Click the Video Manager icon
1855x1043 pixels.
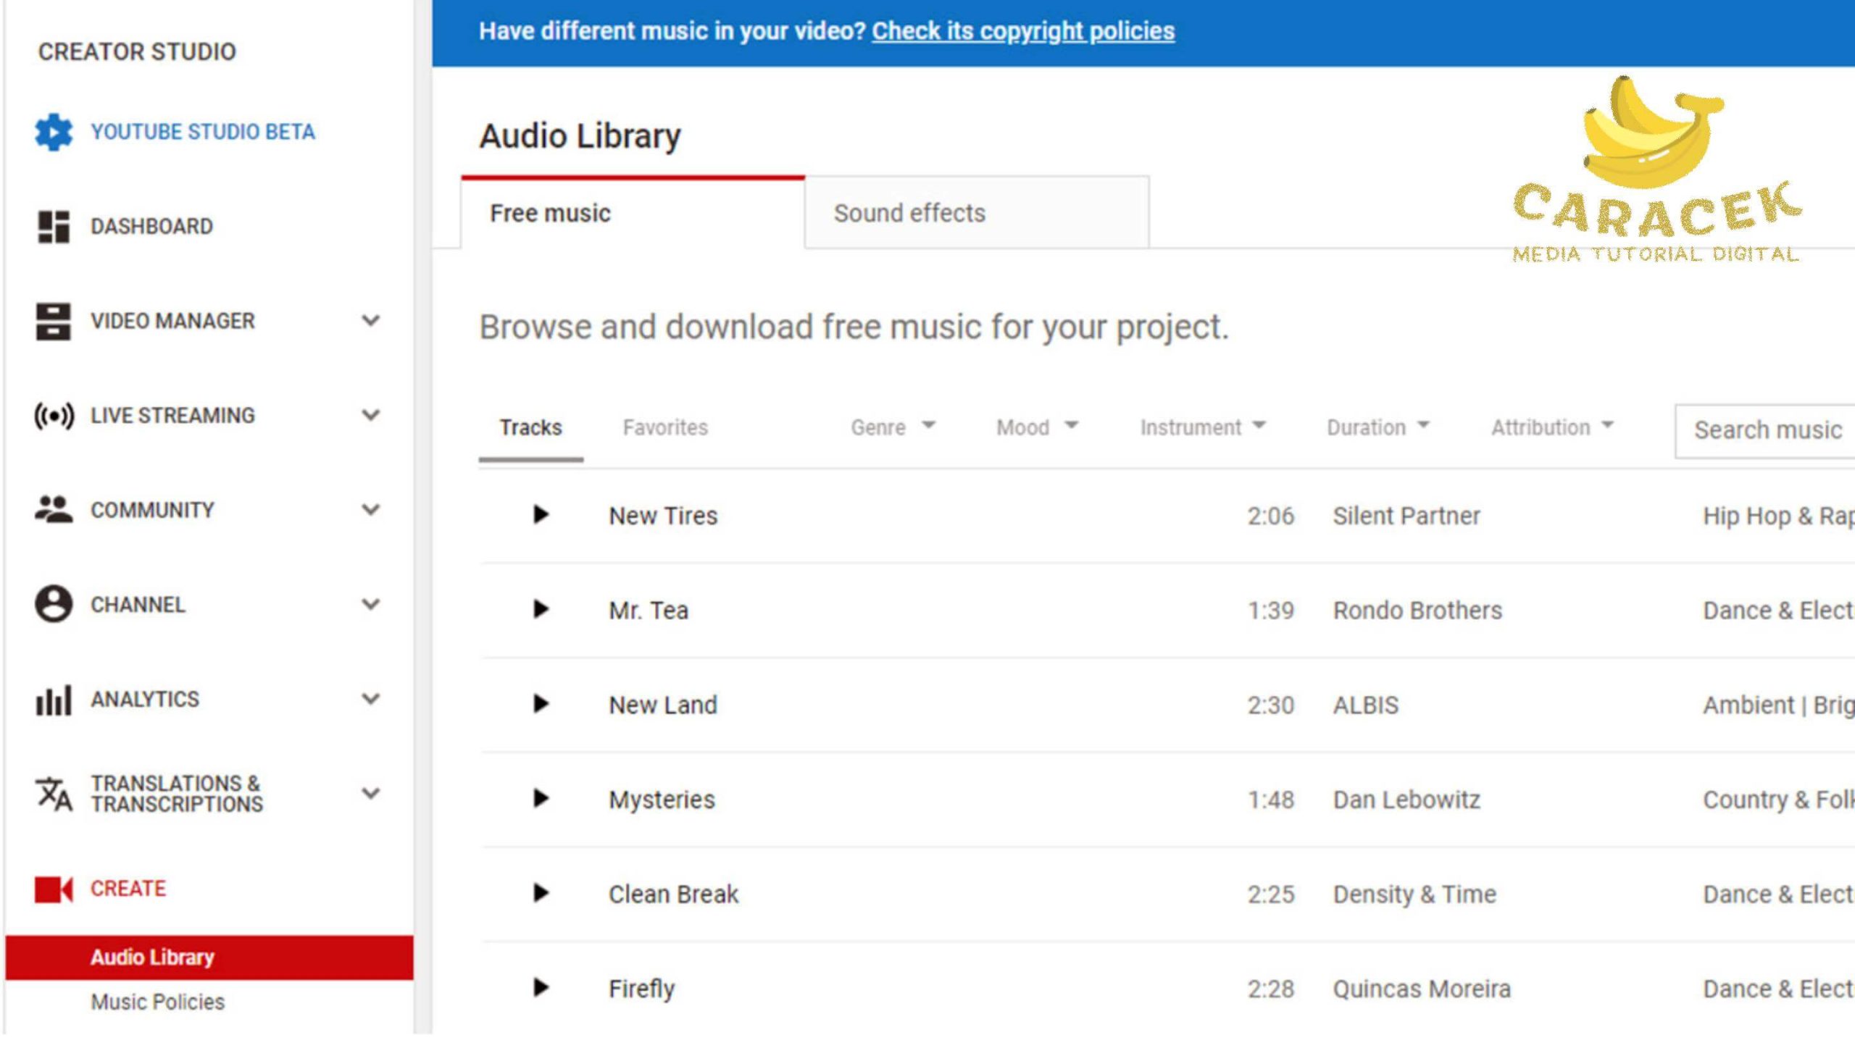click(54, 322)
